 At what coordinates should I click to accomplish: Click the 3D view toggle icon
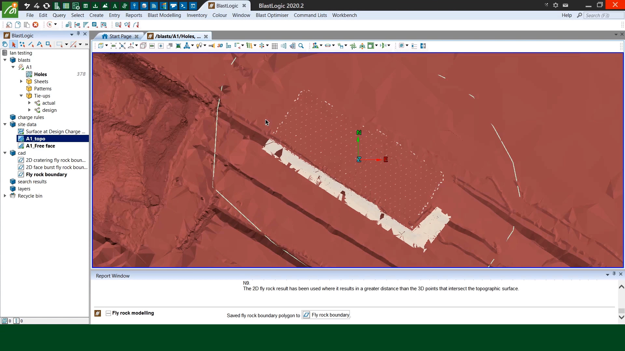coord(220,46)
